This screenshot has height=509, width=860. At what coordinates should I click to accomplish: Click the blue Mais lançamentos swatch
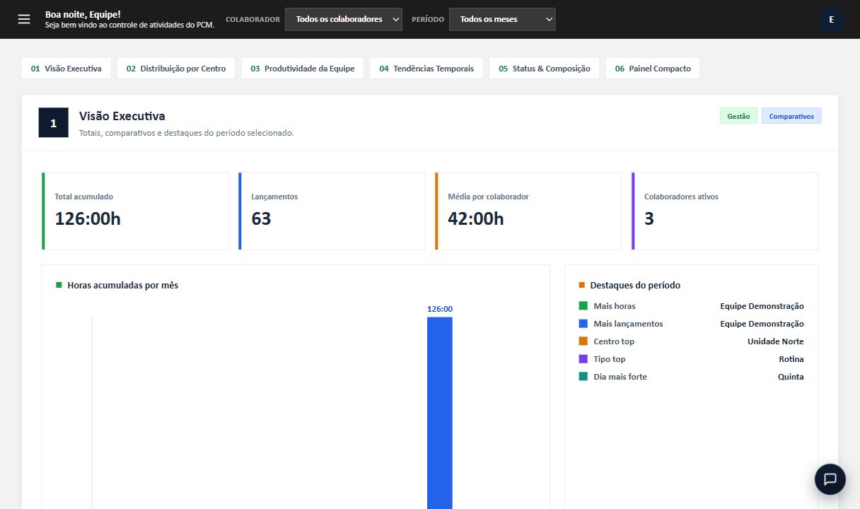coord(583,324)
